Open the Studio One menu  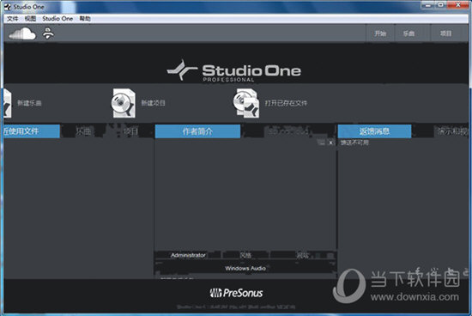coord(57,19)
